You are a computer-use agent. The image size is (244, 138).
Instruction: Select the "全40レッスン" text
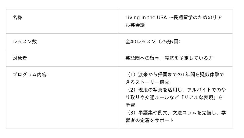(141, 42)
